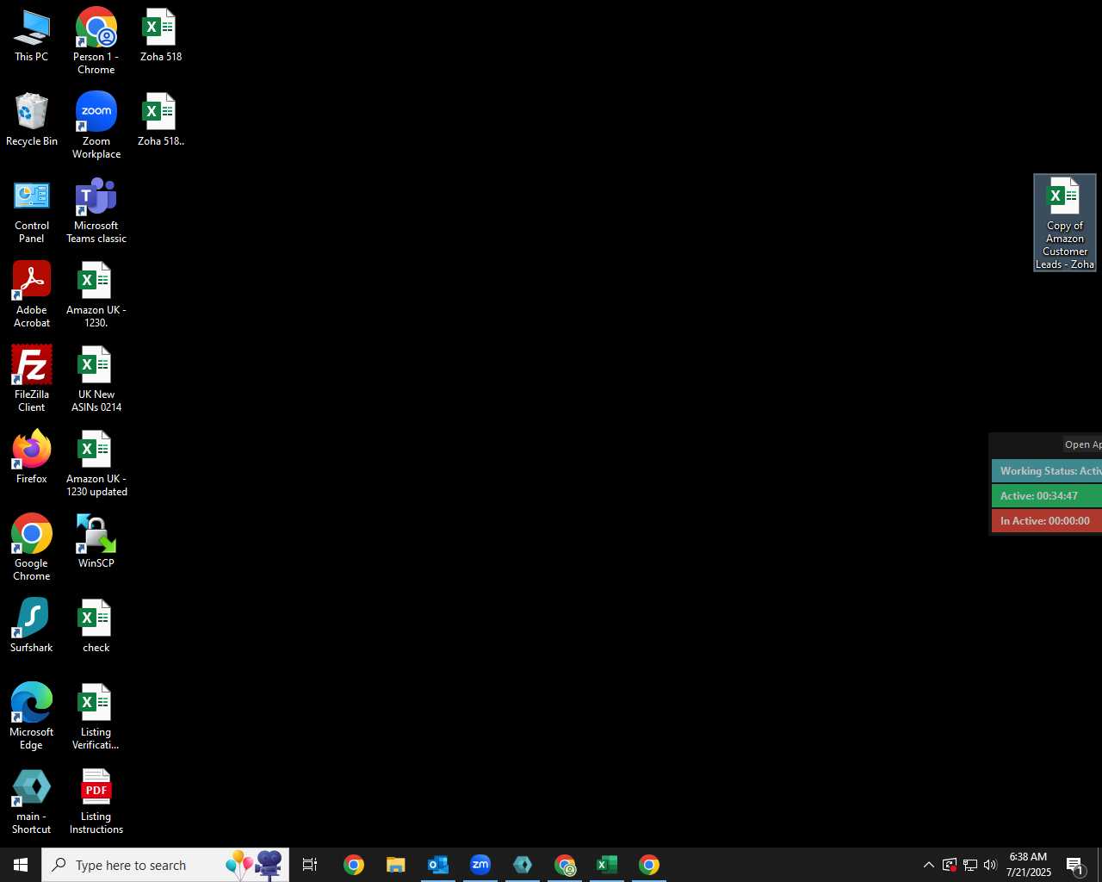Open Adobe Acrobat shortcut
1102x882 pixels.
pos(32,295)
